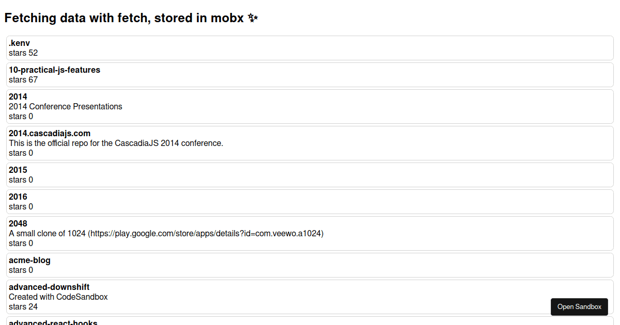The width and height of the screenshot is (620, 325).
Task: Select the .kenv repository card
Action: click(x=310, y=47)
